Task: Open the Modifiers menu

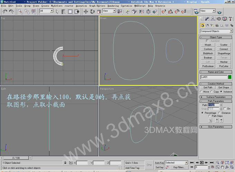Action: point(57,6)
